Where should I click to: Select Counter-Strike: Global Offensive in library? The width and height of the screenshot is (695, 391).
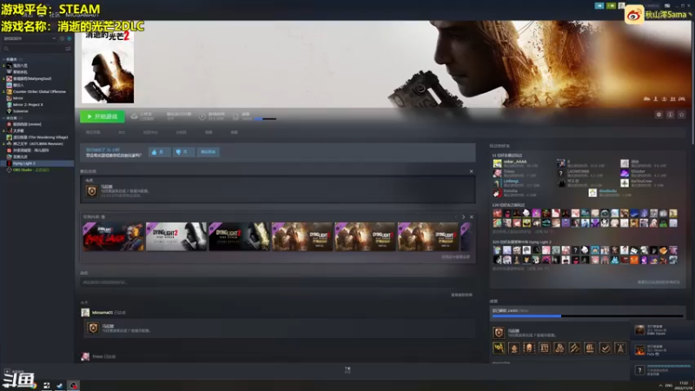pos(37,91)
